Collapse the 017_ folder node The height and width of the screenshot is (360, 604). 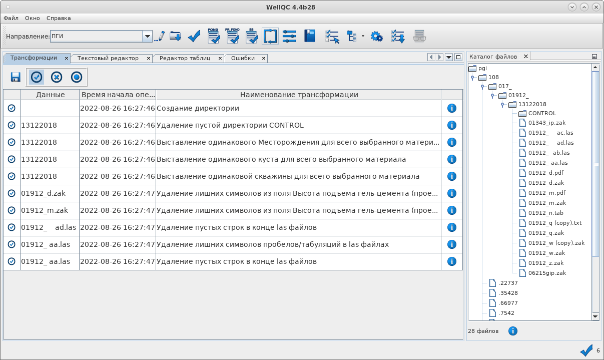tap(482, 87)
